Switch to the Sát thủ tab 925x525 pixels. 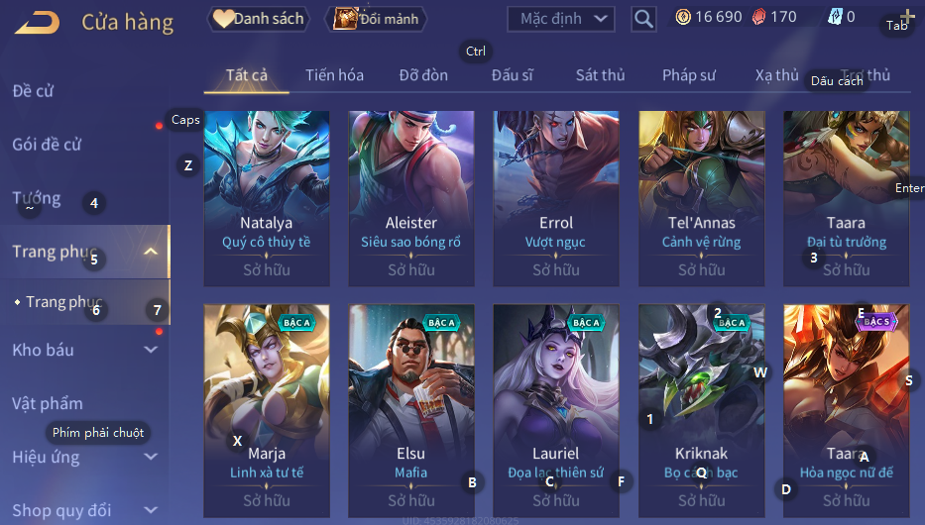(x=601, y=75)
